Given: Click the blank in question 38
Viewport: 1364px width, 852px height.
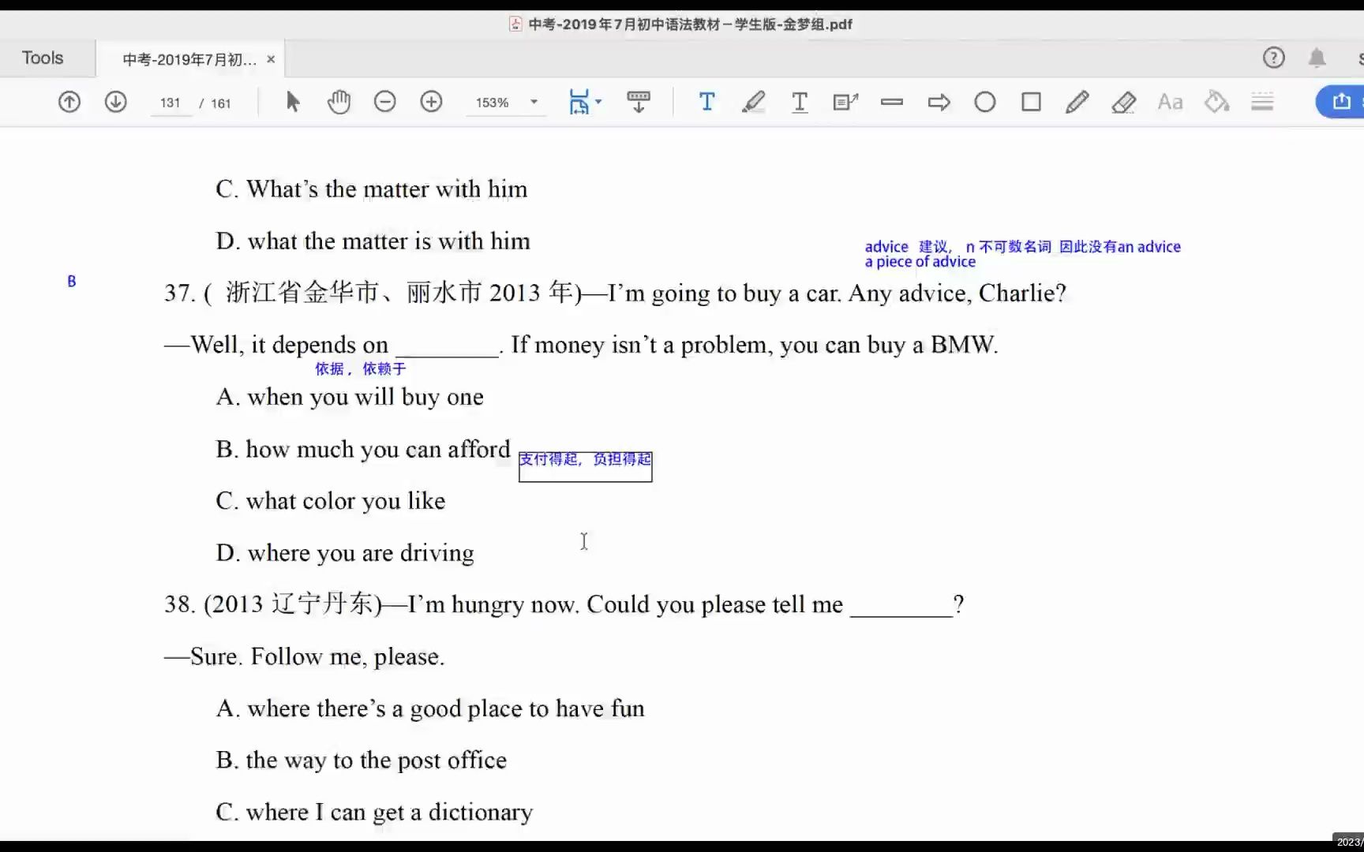Looking at the screenshot, I should point(901,606).
